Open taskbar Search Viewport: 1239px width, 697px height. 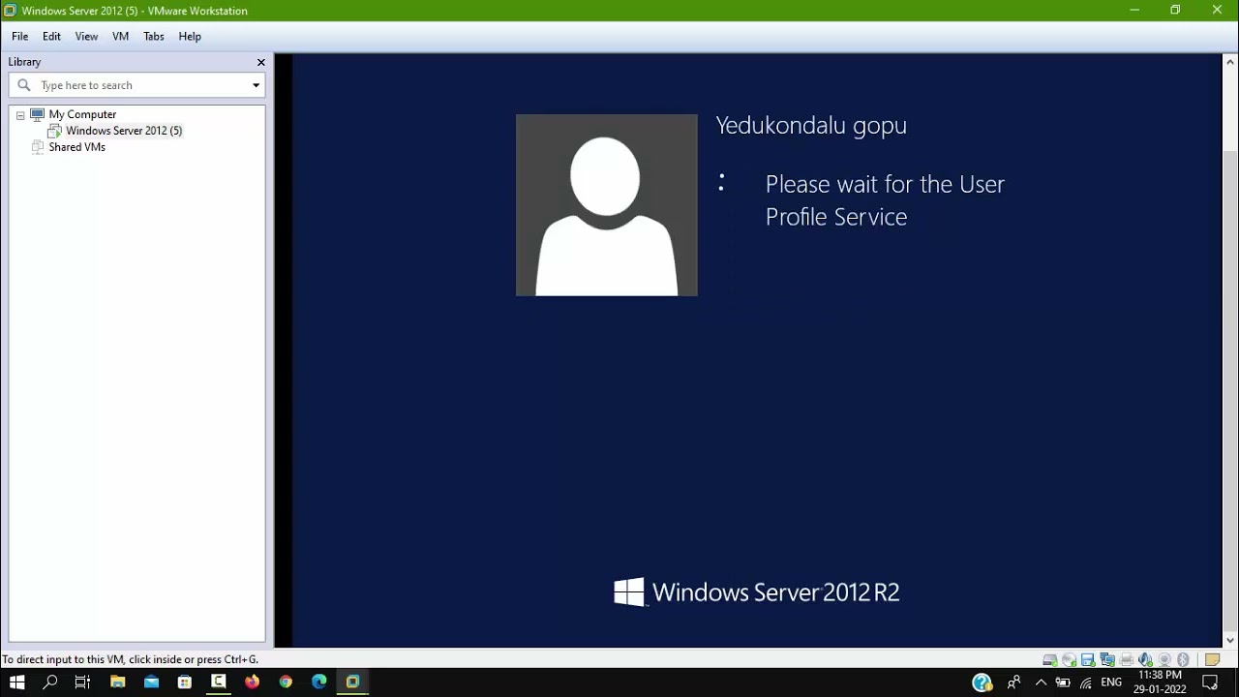point(50,682)
